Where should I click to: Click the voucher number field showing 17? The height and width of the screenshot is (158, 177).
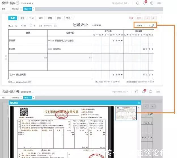[x=27, y=26]
